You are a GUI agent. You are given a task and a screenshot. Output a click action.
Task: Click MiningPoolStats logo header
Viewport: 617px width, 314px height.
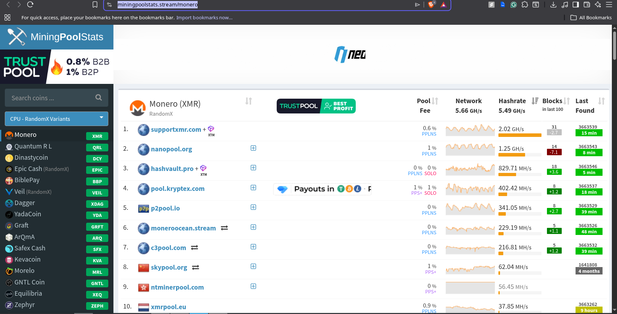[57, 37]
